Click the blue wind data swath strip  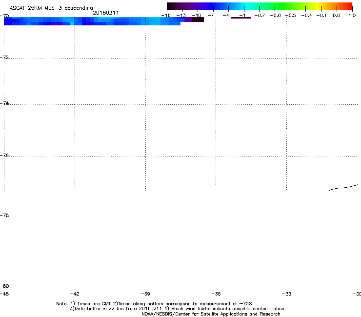[92, 21]
